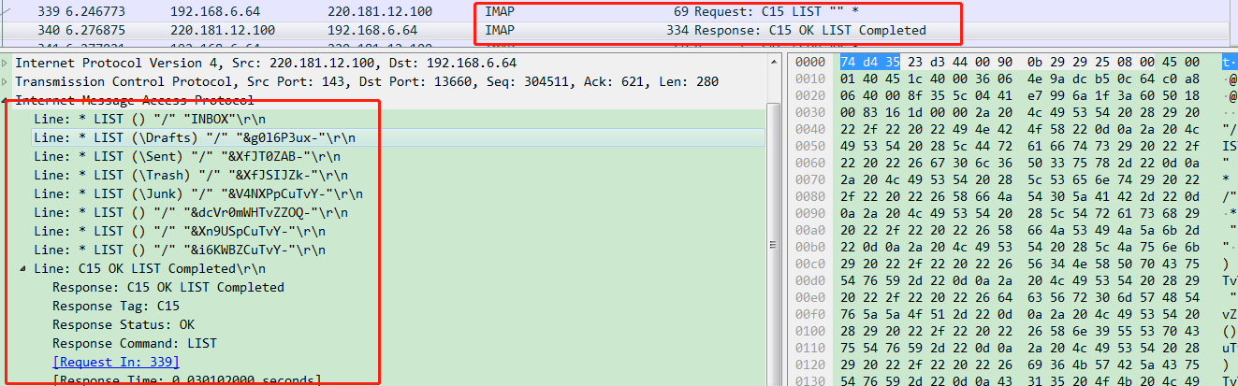Select the "&dcVr0mWHTvZZOQ-" LIST line
Screen dimensions: 1238x386
coord(384,212)
